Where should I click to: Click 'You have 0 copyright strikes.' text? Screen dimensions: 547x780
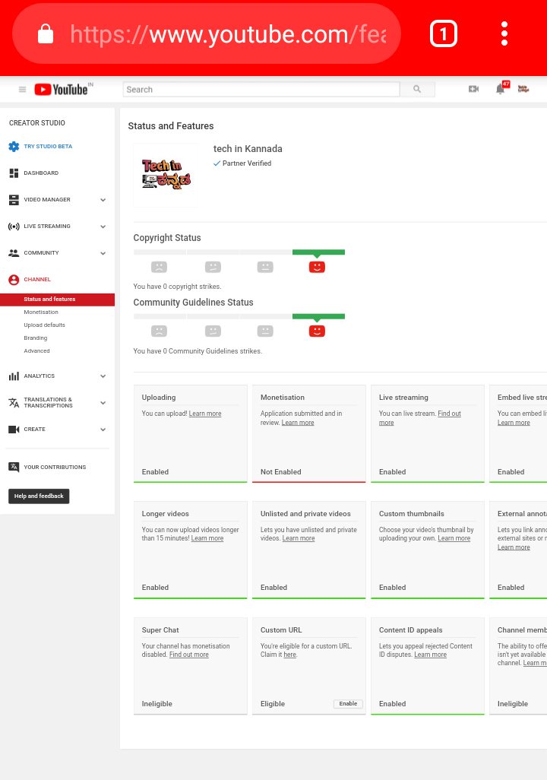tap(178, 287)
